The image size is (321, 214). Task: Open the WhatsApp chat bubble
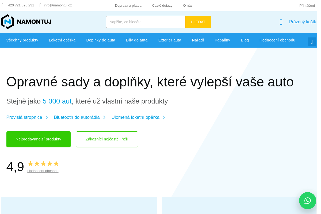[307, 201]
